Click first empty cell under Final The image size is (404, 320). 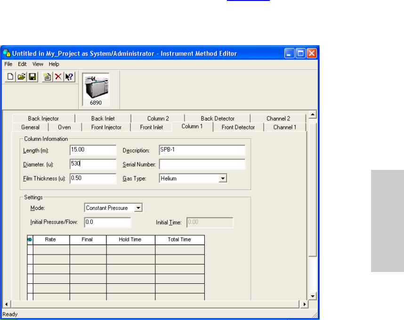point(88,250)
